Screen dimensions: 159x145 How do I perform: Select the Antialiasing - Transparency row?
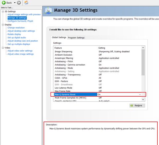[x=98, y=75]
